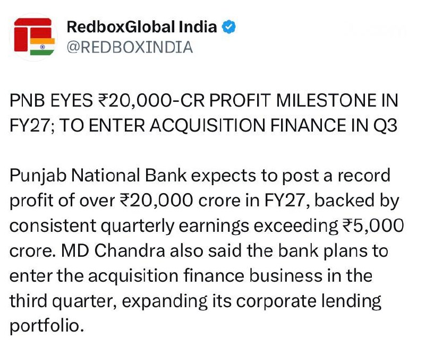The width and height of the screenshot is (425, 348).
Task: Select the PNB EYES headline line
Action: [204, 100]
